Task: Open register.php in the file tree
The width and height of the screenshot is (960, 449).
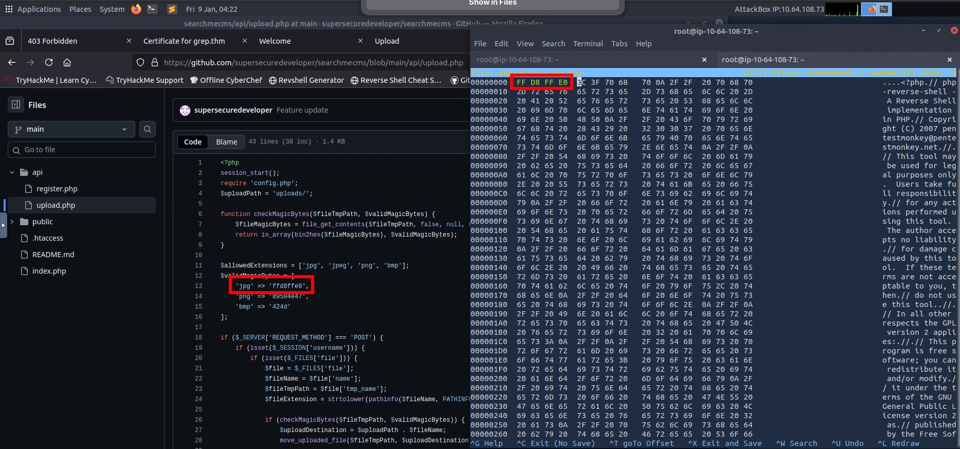Action: tap(57, 189)
